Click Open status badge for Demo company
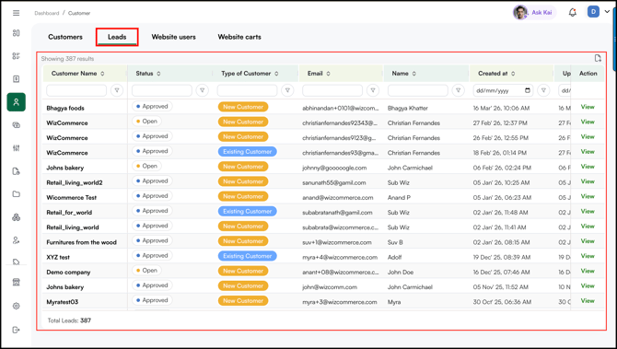The image size is (617, 349). pos(146,271)
